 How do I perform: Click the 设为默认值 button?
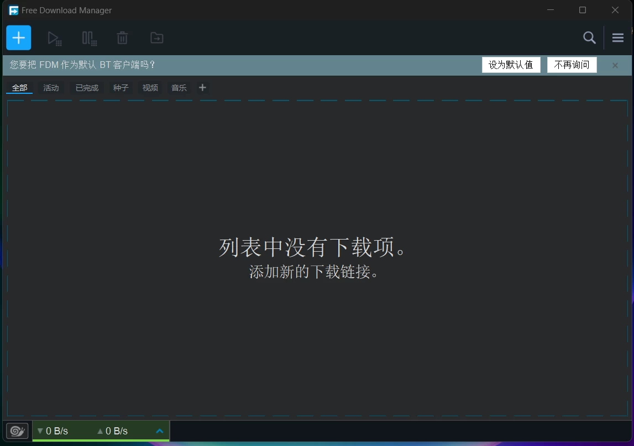pyautogui.click(x=511, y=65)
